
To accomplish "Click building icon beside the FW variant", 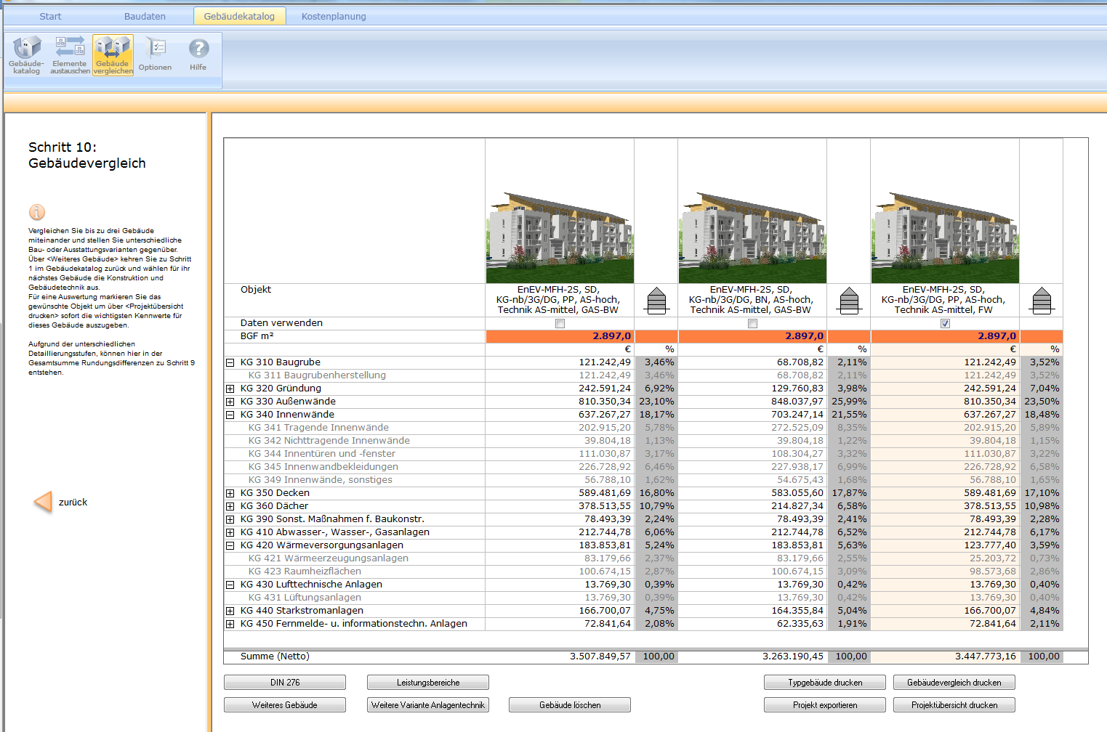I will click(x=1042, y=300).
